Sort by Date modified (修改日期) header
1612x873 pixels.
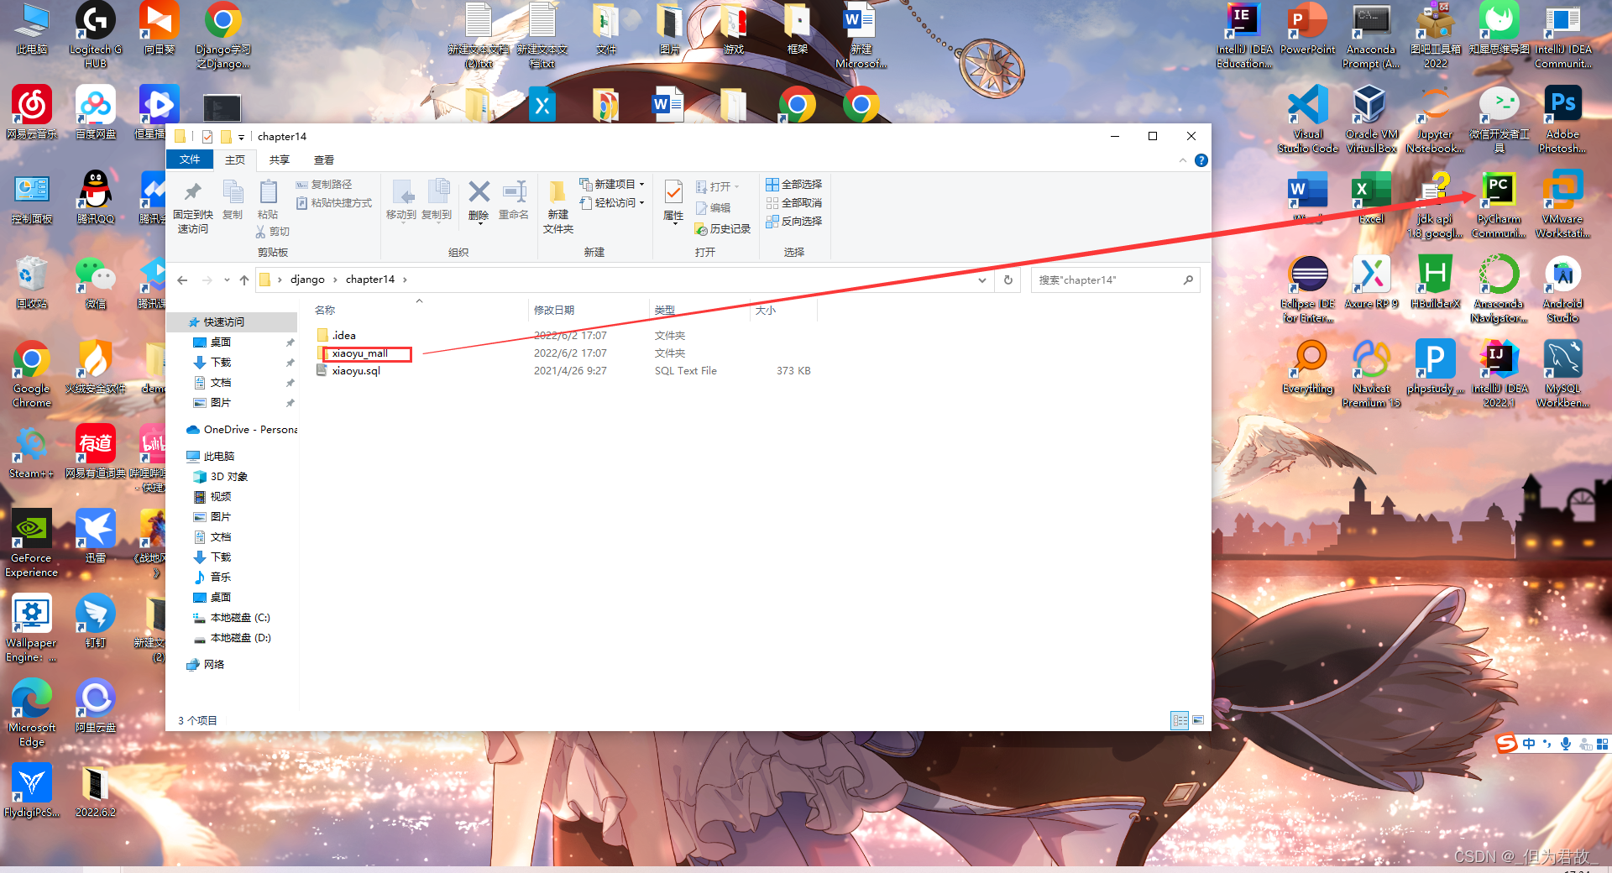click(x=554, y=311)
